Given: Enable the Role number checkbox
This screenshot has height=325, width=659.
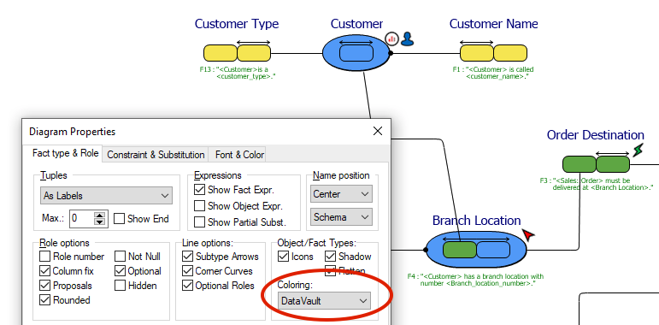Looking at the screenshot, I should click(45, 256).
